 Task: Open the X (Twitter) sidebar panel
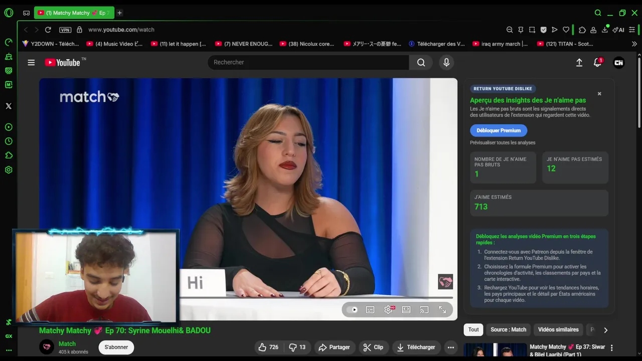pos(9,106)
